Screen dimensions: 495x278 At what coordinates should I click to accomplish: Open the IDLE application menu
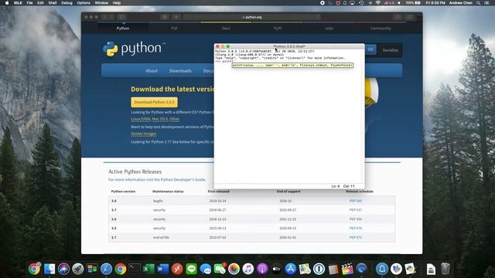tap(18, 3)
